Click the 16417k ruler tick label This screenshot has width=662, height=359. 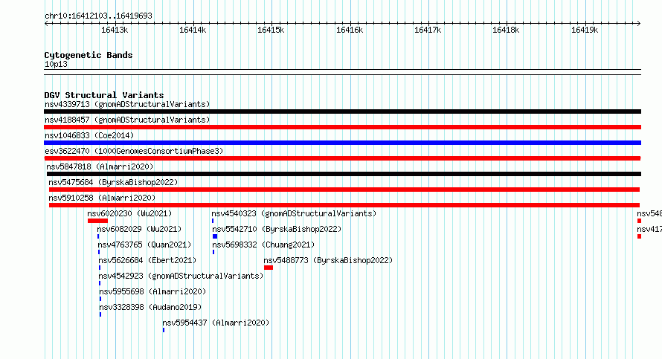(428, 30)
